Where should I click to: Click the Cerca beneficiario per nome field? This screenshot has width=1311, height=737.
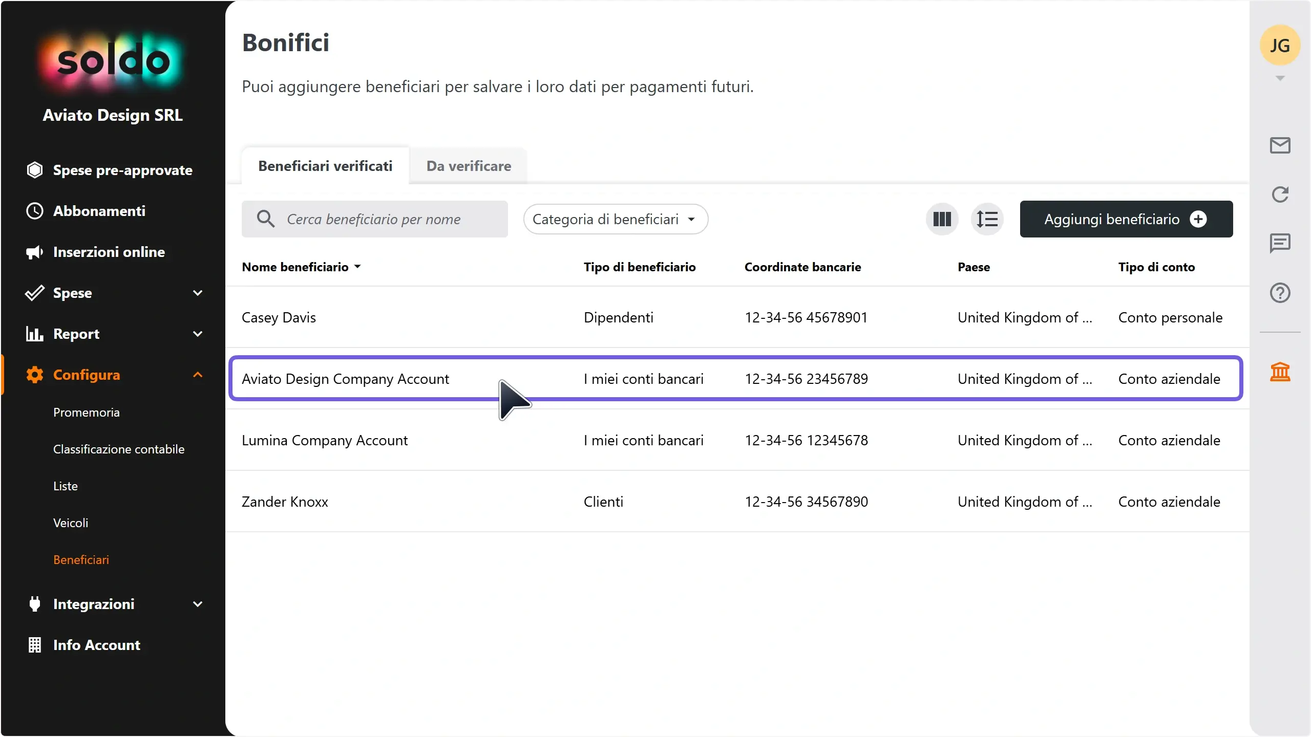click(374, 219)
